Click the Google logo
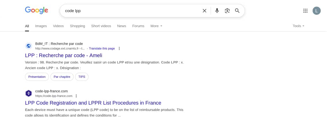The image size is (327, 125). pos(36,10)
